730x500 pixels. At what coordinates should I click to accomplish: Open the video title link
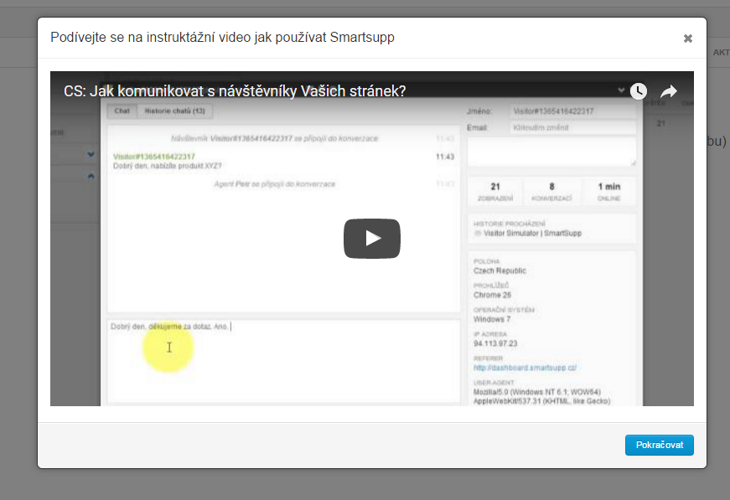[x=235, y=91]
